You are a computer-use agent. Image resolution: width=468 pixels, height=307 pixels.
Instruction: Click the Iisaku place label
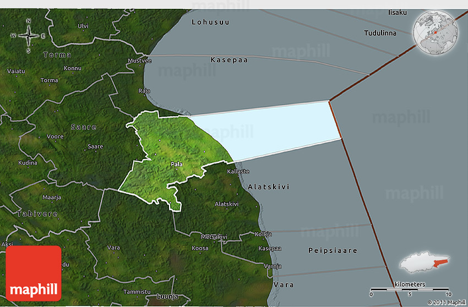click(397, 12)
